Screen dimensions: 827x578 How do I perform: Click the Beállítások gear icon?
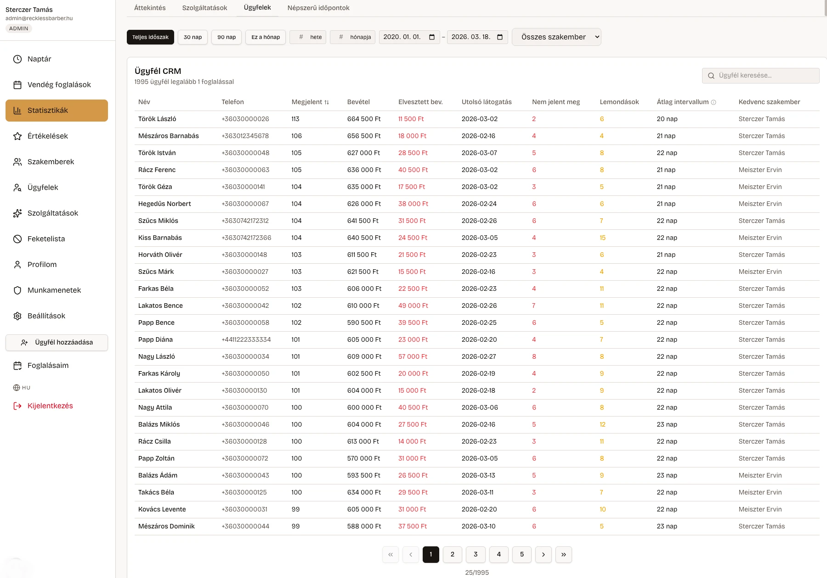[x=17, y=316]
